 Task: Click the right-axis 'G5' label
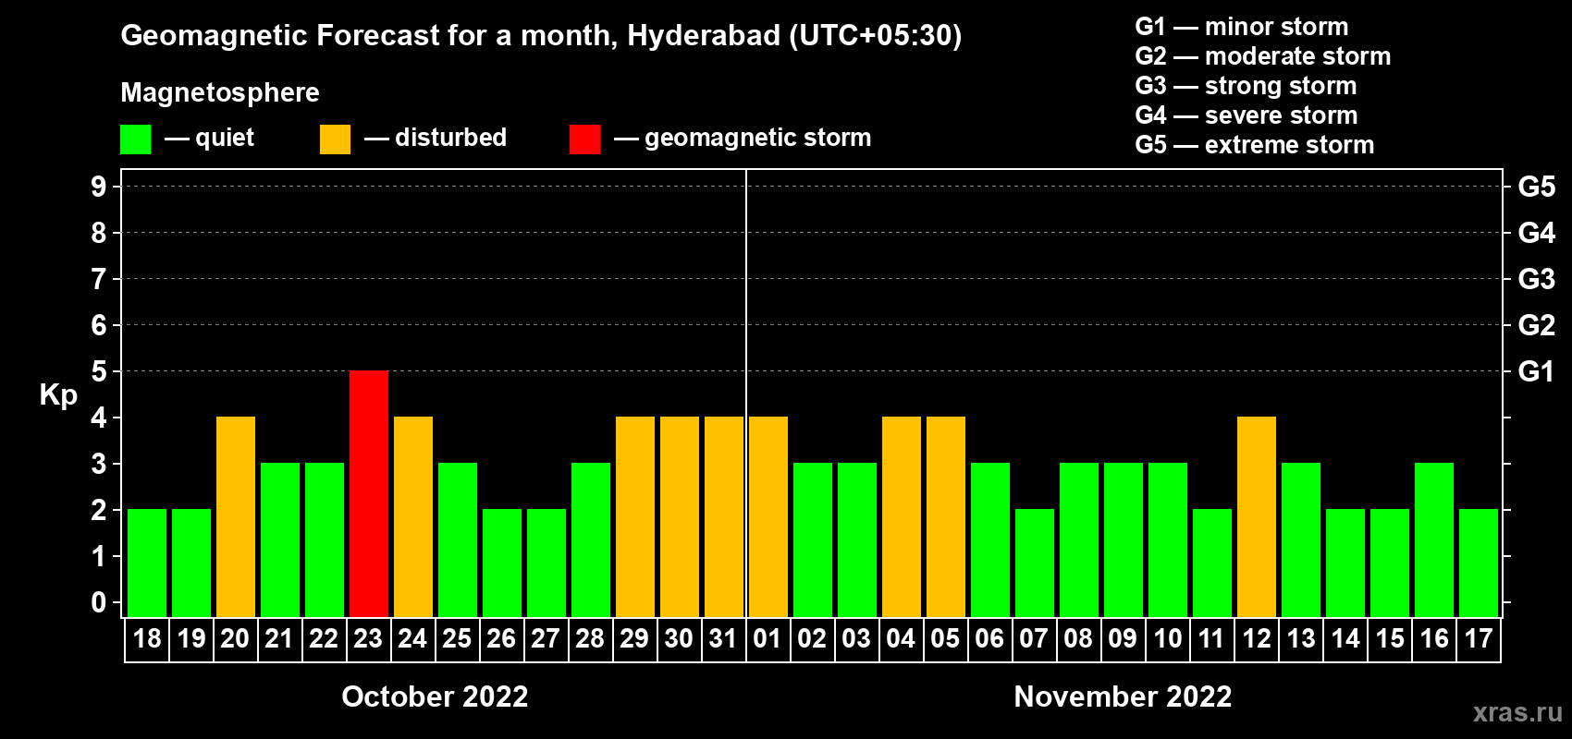pyautogui.click(x=1537, y=187)
